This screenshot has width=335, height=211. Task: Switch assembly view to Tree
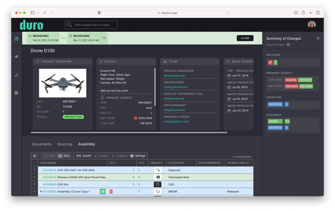click(x=49, y=156)
